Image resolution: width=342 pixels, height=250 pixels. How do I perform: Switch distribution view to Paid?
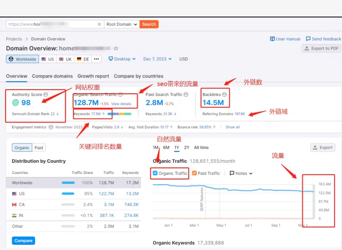39,147
